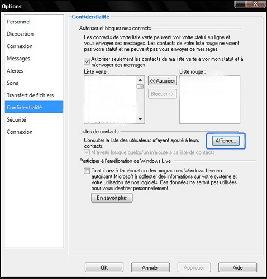This screenshot has height=279, width=267.
Task: Open the Personnel options category
Action: 18,22
